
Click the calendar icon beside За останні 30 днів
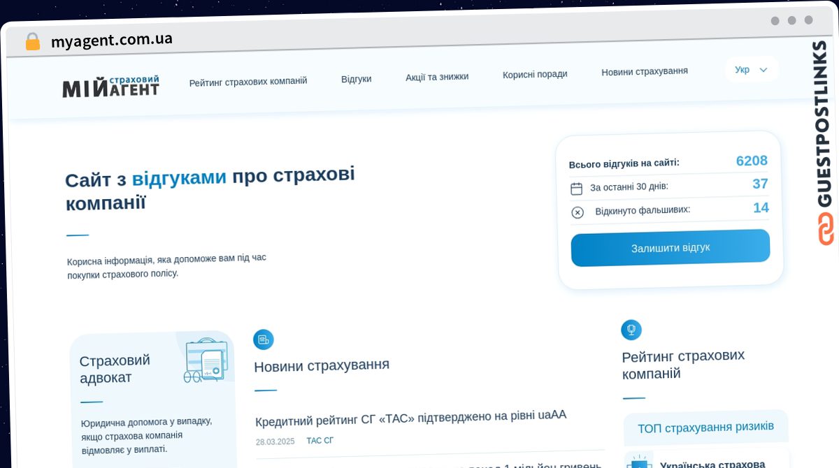point(577,189)
